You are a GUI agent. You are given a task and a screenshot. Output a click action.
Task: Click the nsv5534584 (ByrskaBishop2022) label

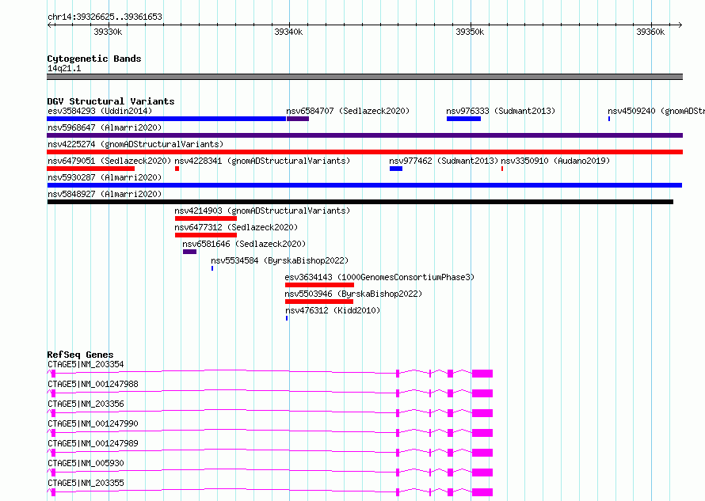click(280, 260)
